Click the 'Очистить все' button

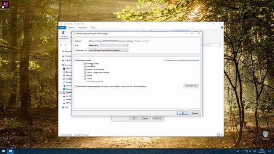coord(191,86)
